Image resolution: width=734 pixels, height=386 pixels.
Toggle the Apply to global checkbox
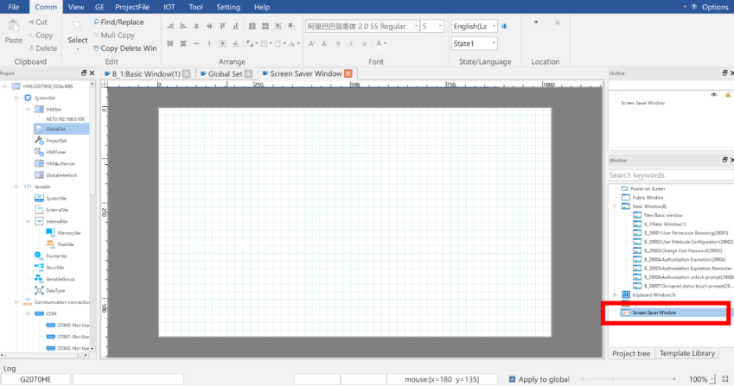pyautogui.click(x=512, y=379)
